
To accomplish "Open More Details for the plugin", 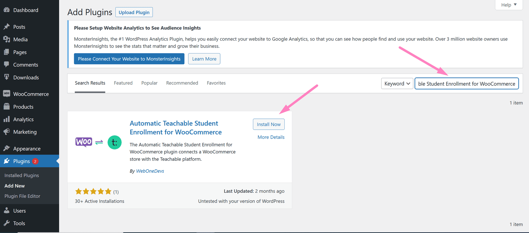I will (x=271, y=137).
